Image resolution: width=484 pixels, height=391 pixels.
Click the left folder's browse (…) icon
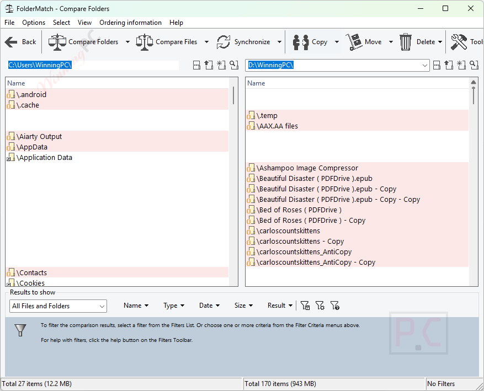196,65
